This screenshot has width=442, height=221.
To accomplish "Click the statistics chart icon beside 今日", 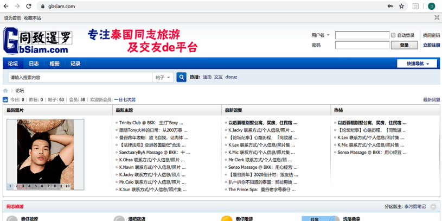I will click(x=5, y=100).
